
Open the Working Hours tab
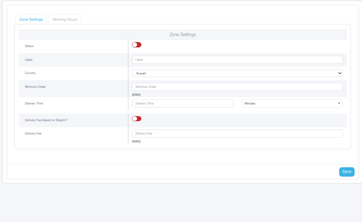tap(65, 19)
